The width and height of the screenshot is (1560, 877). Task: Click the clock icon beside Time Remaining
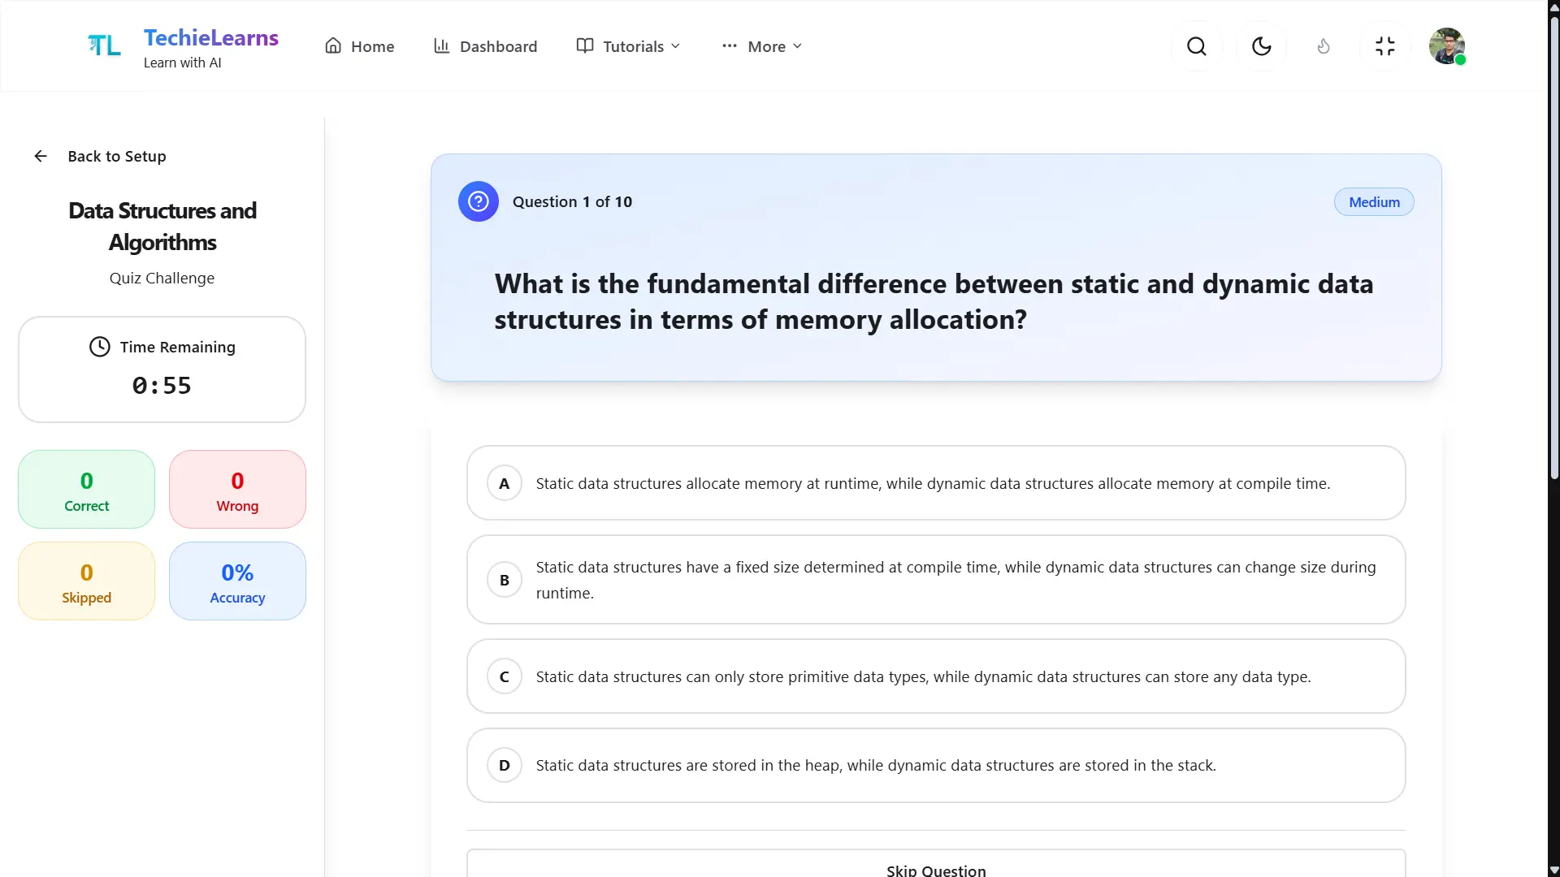[99, 347]
